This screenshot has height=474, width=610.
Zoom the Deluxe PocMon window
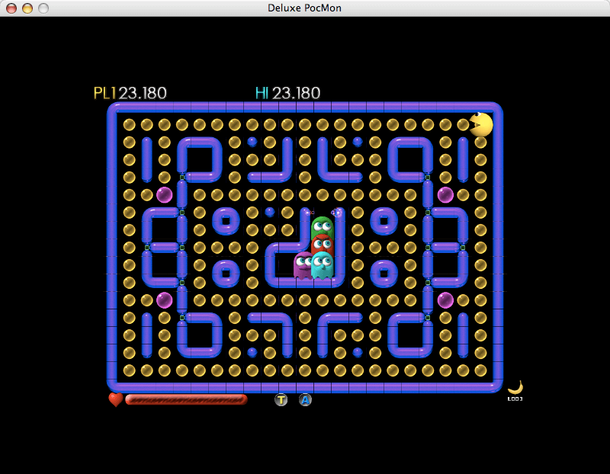click(x=43, y=8)
